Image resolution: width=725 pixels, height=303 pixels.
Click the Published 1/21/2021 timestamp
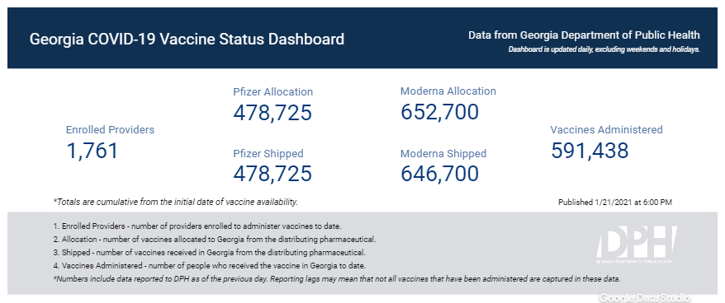pyautogui.click(x=615, y=202)
